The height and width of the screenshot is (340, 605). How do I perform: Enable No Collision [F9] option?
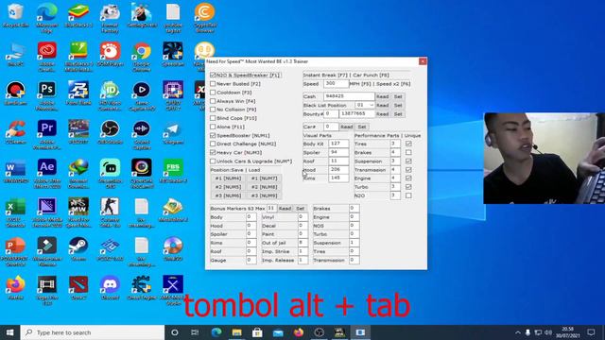pos(213,110)
